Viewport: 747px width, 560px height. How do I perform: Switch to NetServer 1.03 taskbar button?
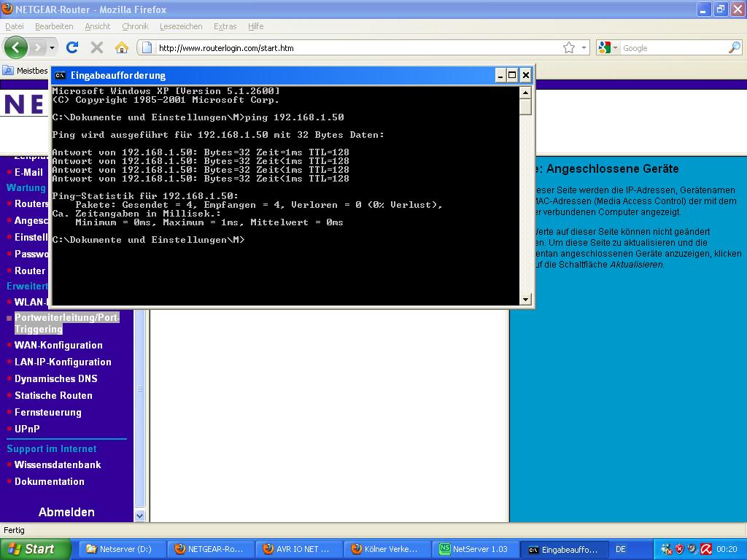tap(475, 549)
